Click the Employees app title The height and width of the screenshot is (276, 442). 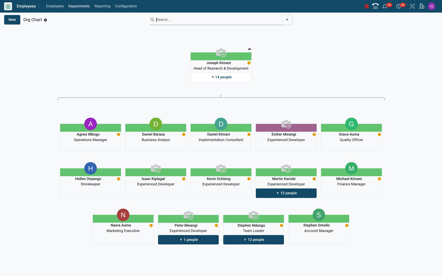[x=26, y=6]
